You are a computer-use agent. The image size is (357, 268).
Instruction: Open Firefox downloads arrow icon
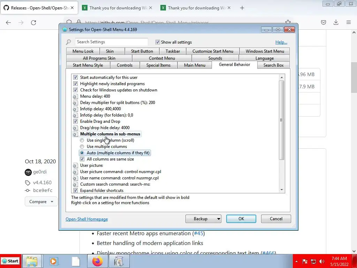(336, 22)
